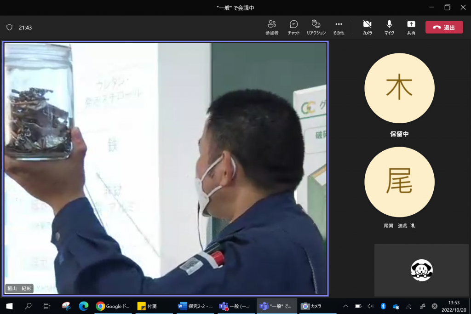This screenshot has height=314, width=471.
Task: Open the チャット chat panel
Action: (293, 27)
